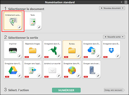Screen dimensions: 129x95
Task: Open the Nouveau document dropdown
Action: pos(112,8)
